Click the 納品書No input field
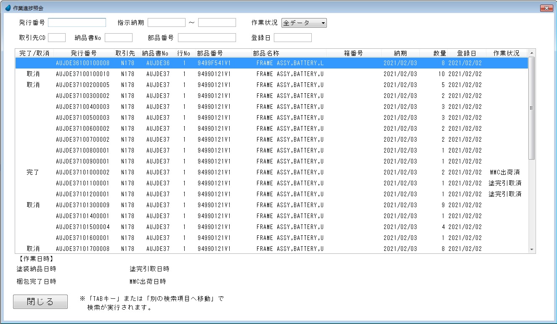 119,38
